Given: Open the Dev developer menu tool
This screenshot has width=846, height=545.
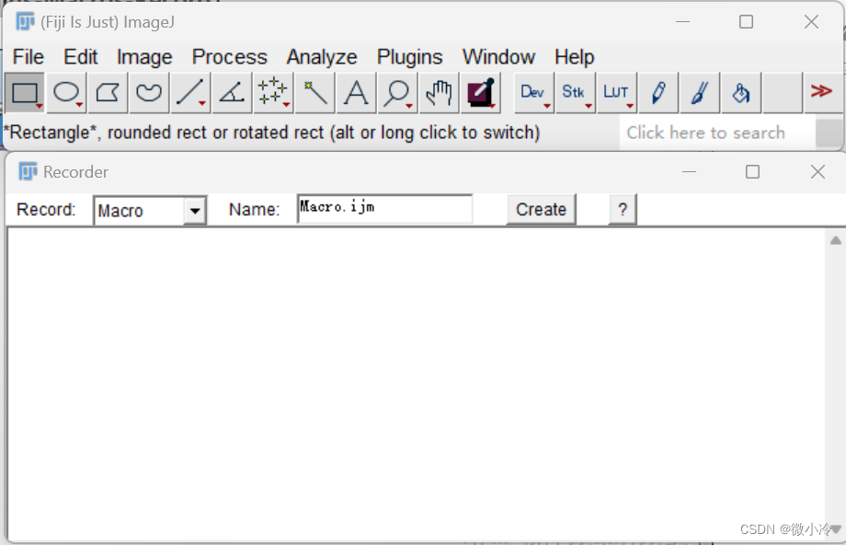Looking at the screenshot, I should 533,92.
